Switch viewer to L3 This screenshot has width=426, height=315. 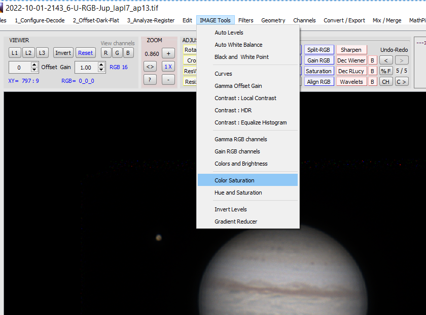pos(42,53)
